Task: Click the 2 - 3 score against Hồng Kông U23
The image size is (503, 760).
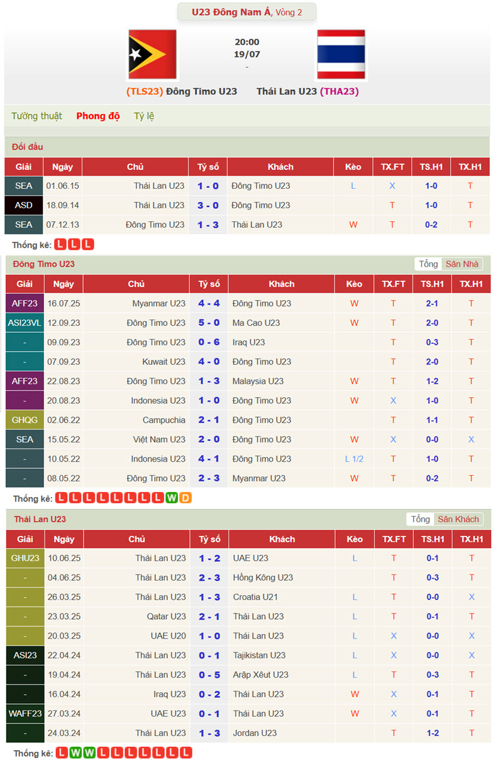Action: [210, 578]
